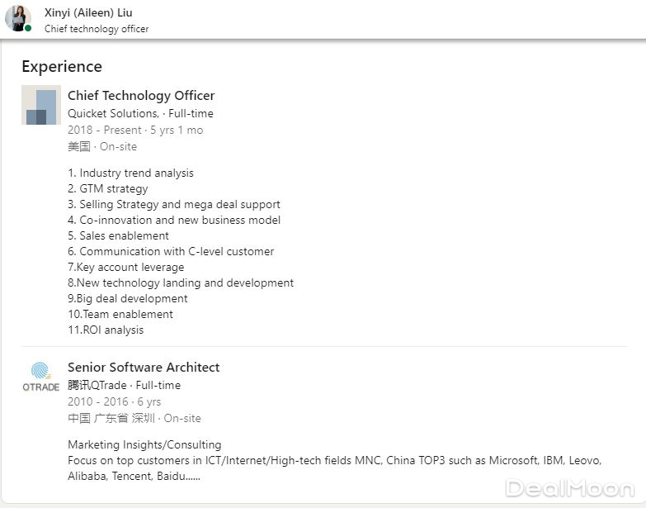This screenshot has width=646, height=508.
Task: Click Xinyi Liu's profile avatar photo
Action: coord(17,18)
